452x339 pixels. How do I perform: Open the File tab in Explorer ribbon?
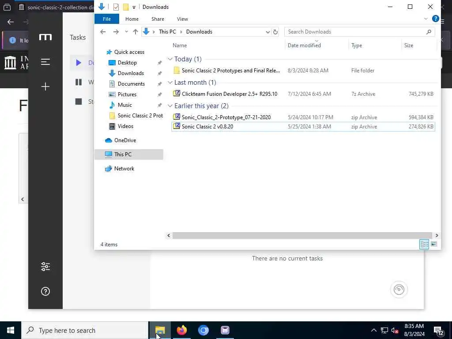point(107,19)
